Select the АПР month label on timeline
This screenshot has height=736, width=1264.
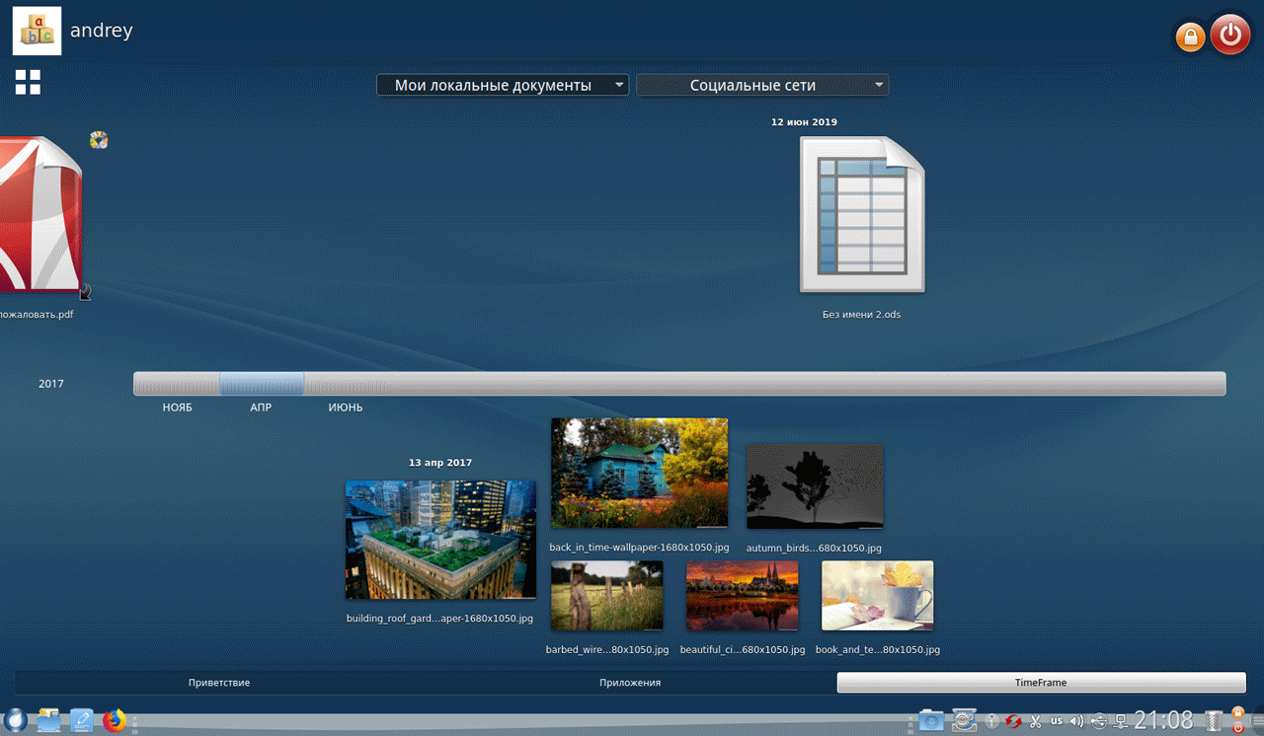[x=261, y=407]
